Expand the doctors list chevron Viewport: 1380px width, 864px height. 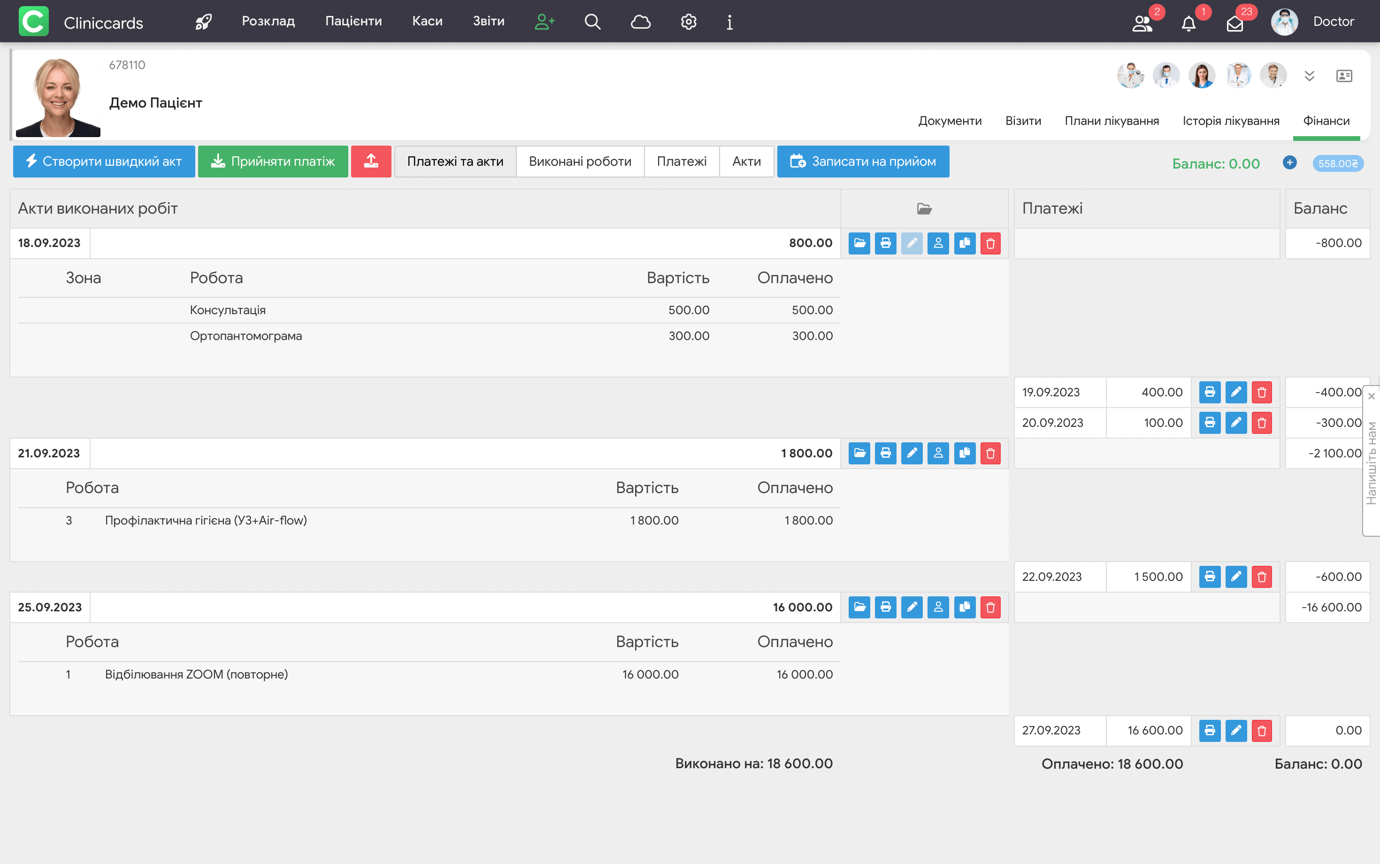tap(1309, 76)
